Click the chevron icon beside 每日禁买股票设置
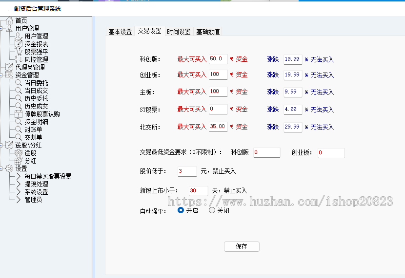The image size is (405, 278). [19, 176]
